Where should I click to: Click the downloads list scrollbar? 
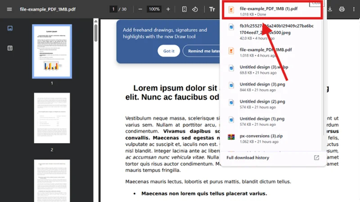point(324,71)
